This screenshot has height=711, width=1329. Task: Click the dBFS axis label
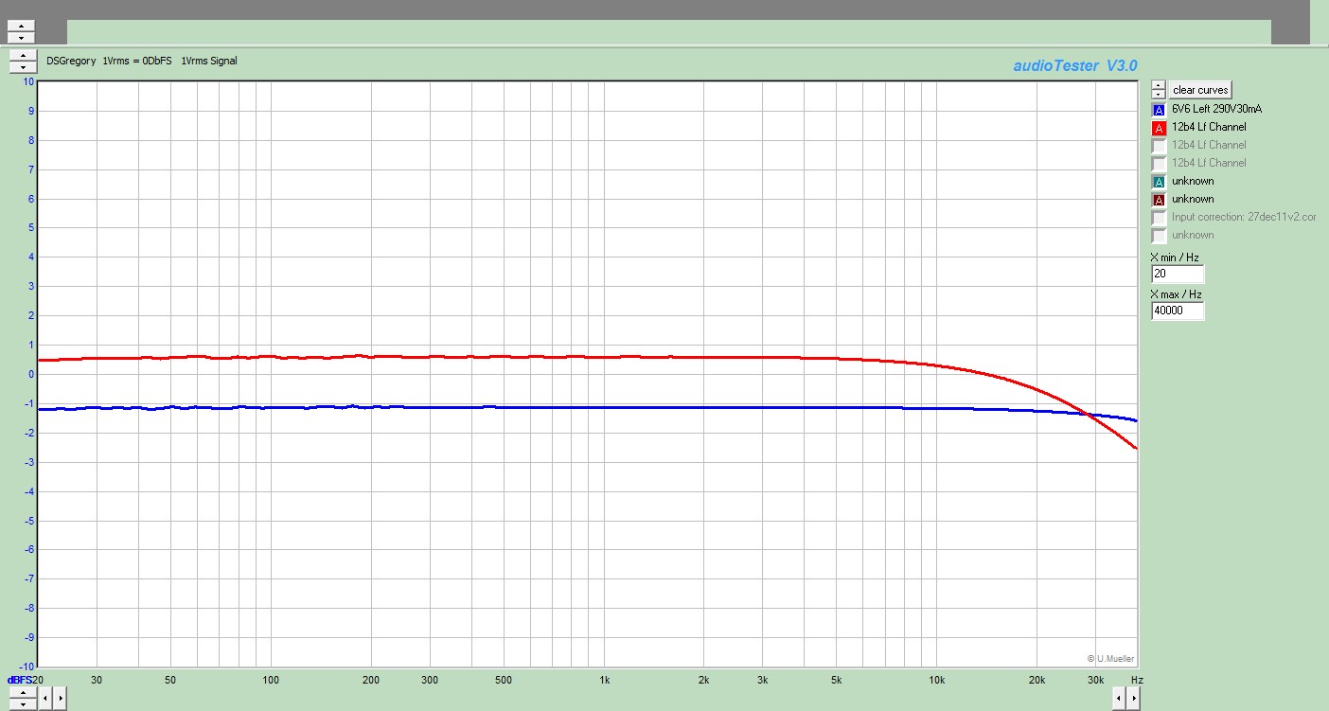coord(20,680)
